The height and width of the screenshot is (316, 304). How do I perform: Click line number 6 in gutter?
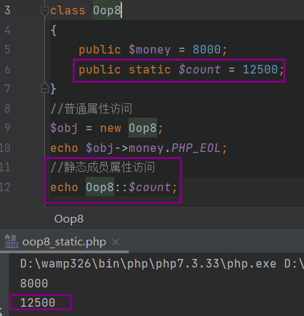[7, 69]
